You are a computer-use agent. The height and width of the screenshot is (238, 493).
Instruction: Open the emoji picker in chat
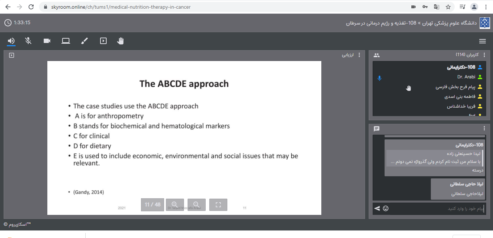[386, 208]
